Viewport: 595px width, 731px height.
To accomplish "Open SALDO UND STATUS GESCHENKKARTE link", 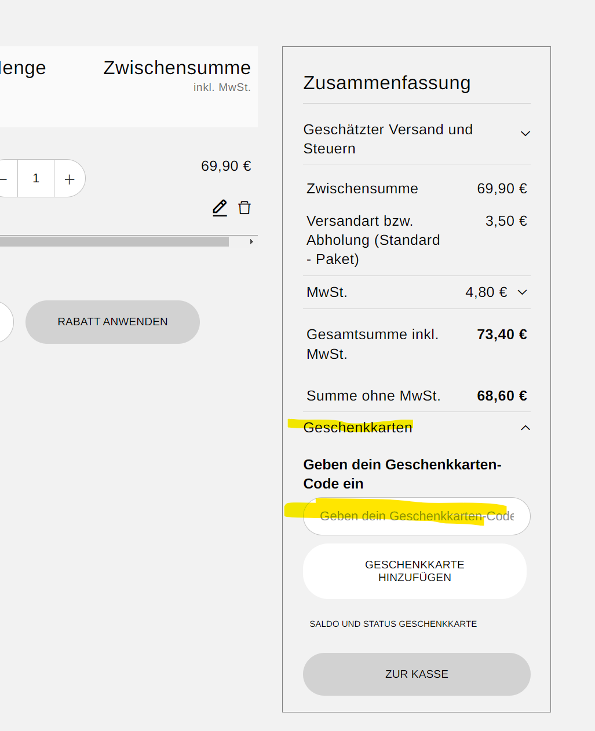I will click(x=393, y=624).
